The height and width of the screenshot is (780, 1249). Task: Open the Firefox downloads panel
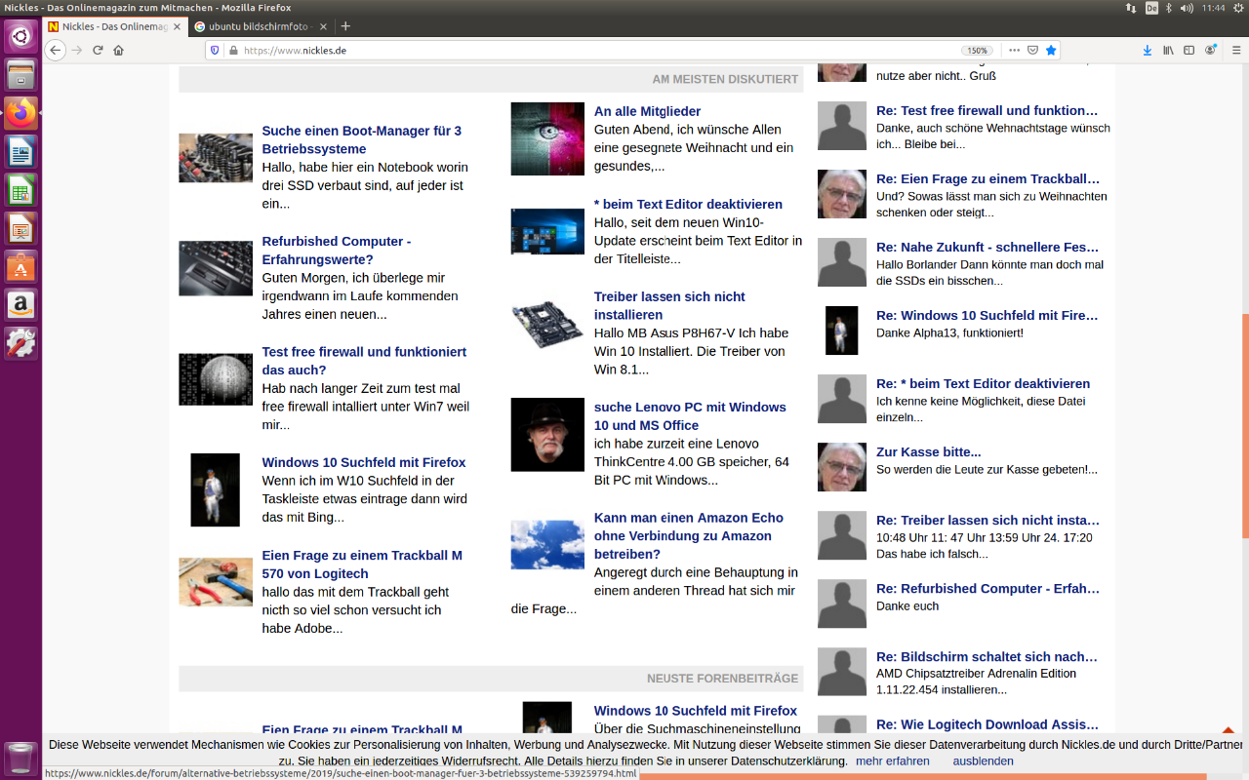pyautogui.click(x=1148, y=50)
